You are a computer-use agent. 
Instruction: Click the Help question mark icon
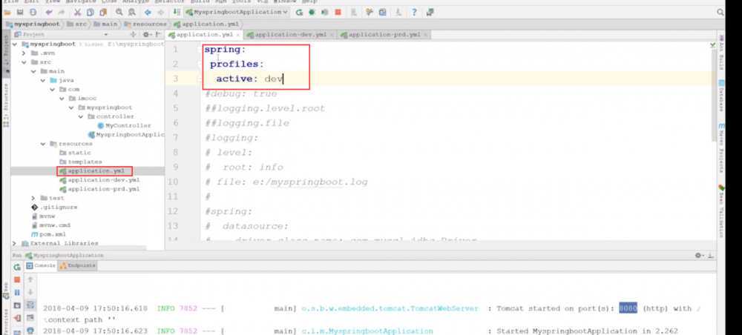(414, 13)
